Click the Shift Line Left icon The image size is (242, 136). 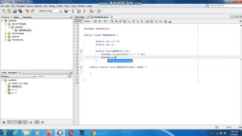pyautogui.click(x=147, y=21)
